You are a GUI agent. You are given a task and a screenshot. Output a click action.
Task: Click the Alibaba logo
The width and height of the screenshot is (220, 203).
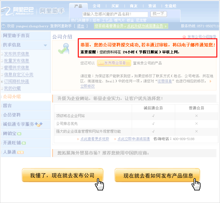click(18, 11)
